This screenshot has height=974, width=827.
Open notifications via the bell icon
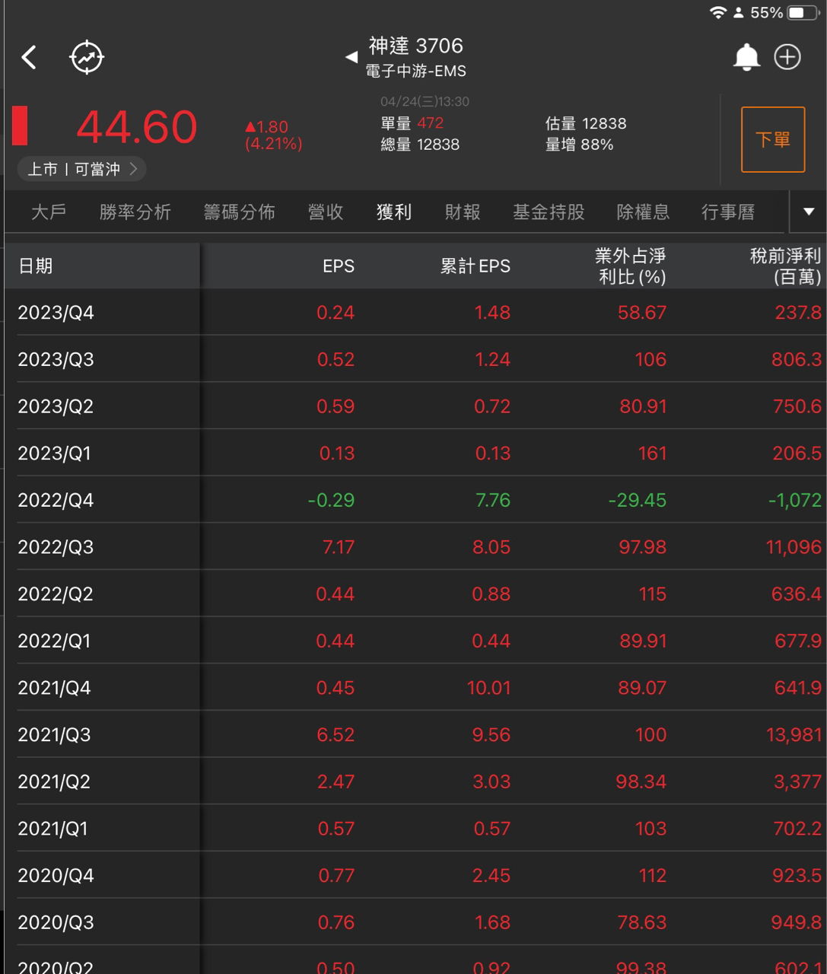746,57
